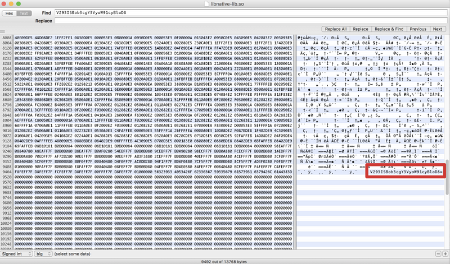
Task: Switch find mode to Text
Action: (x=24, y=13)
